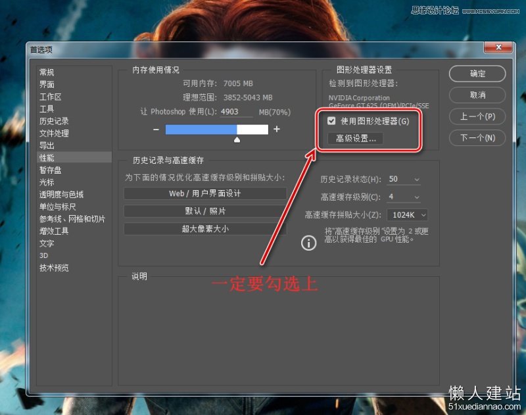Image resolution: width=526 pixels, height=415 pixels.
Task: Click the memory value field showing 4903
Action: [x=236, y=112]
